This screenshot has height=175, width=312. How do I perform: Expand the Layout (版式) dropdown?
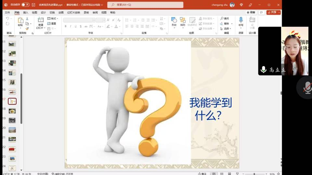click(53, 18)
